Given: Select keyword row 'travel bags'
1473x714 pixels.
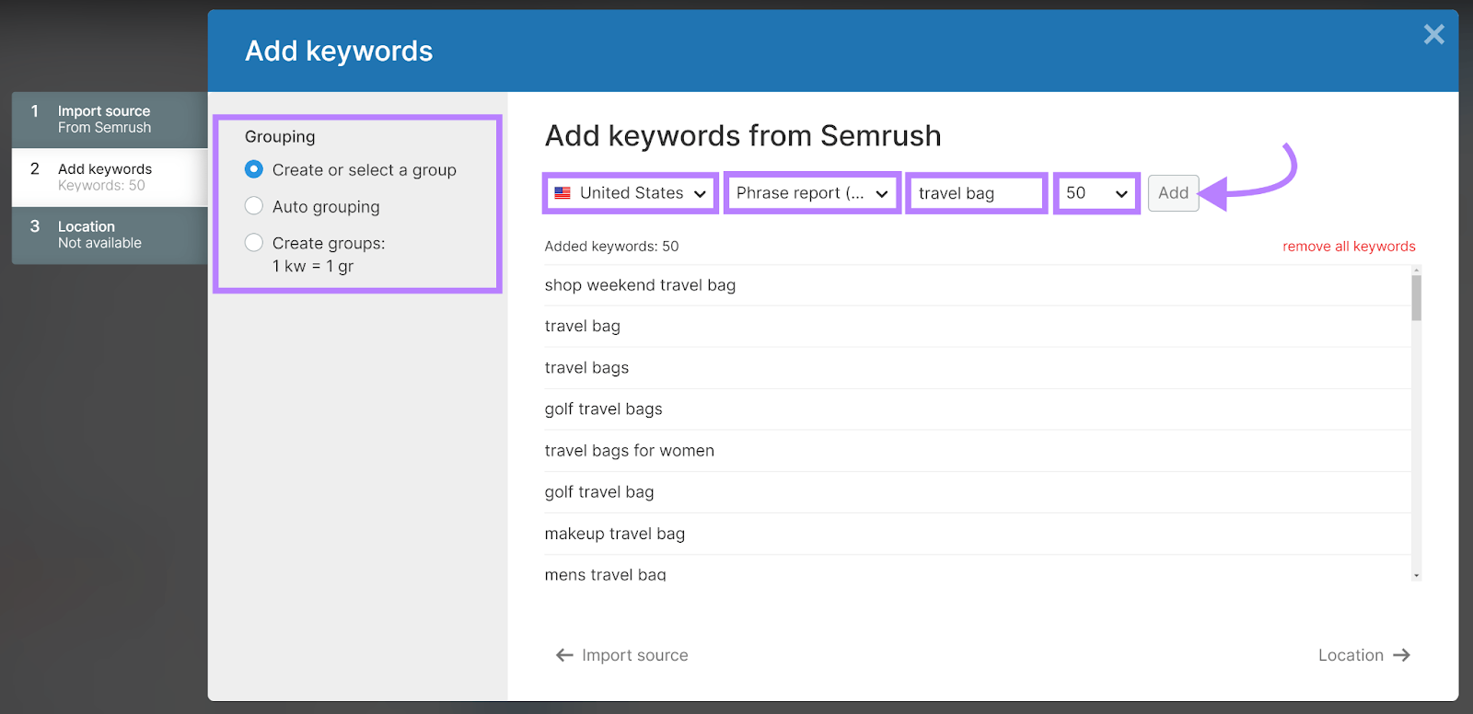Looking at the screenshot, I should (978, 368).
